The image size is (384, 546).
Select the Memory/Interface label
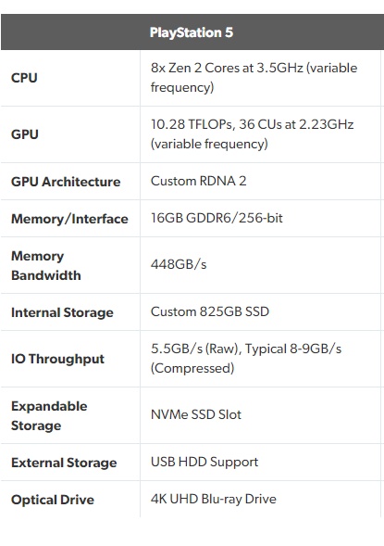click(x=69, y=219)
